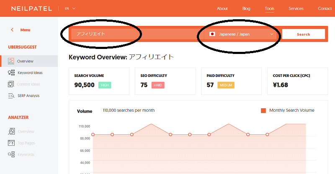Click the Ubersuggest Overview chart icon
This screenshot has width=335, height=174.
pyautogui.click(x=11, y=61)
